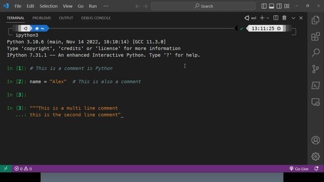This screenshot has width=324, height=182.
Task: Click the wsl terminal profile icon
Action: click(x=250, y=18)
